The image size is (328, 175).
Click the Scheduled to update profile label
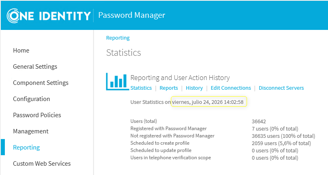[x=161, y=150]
